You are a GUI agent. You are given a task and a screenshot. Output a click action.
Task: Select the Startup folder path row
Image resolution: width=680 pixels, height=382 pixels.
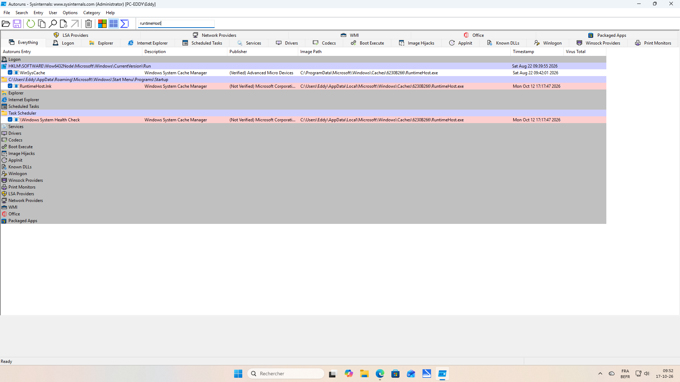tap(303, 80)
